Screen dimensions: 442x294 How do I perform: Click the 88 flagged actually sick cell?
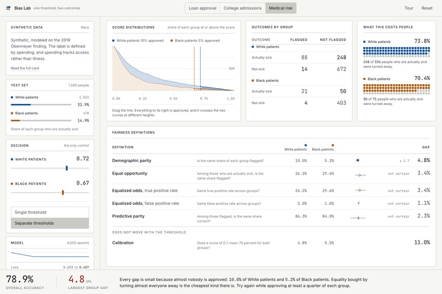click(304, 57)
